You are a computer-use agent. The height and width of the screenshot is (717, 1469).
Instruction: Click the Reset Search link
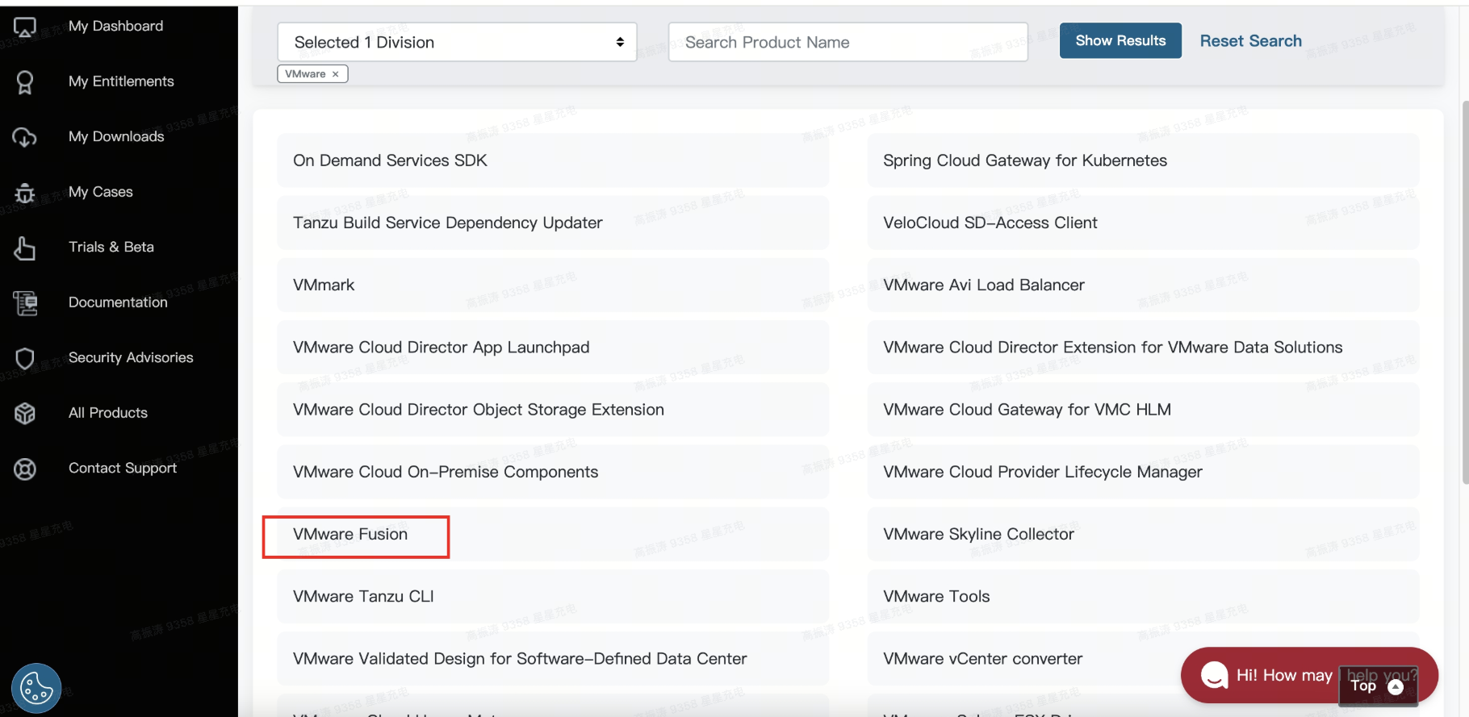[1250, 41]
